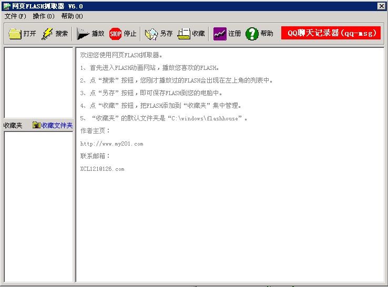Click the XCL121@126.com email text
The image size is (388, 287).
[x=102, y=169]
